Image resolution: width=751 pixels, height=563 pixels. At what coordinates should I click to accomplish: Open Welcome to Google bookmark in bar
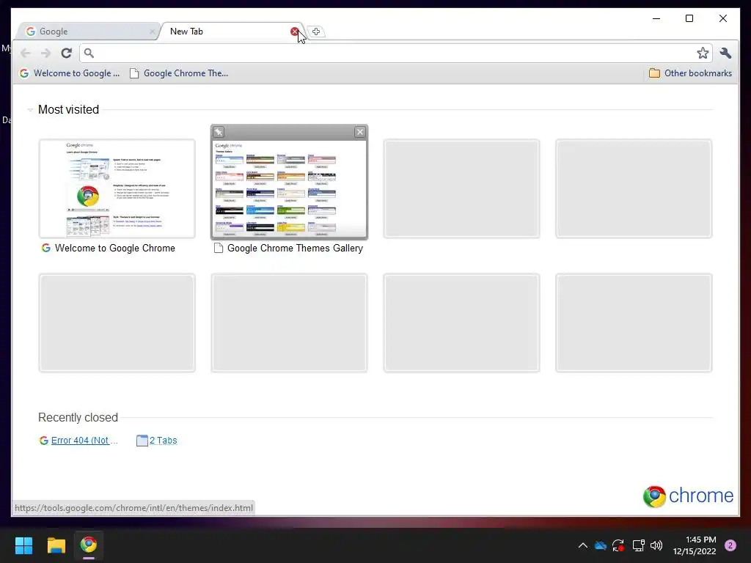[x=70, y=73]
